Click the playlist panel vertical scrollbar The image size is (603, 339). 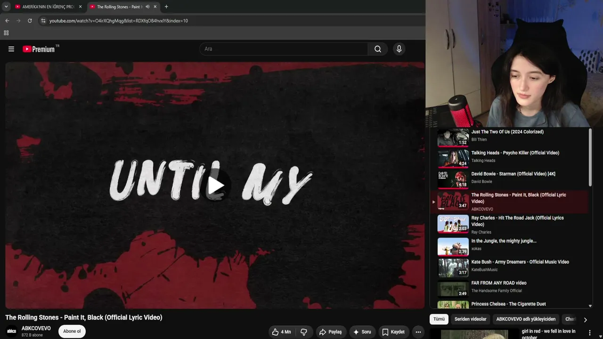(x=590, y=157)
